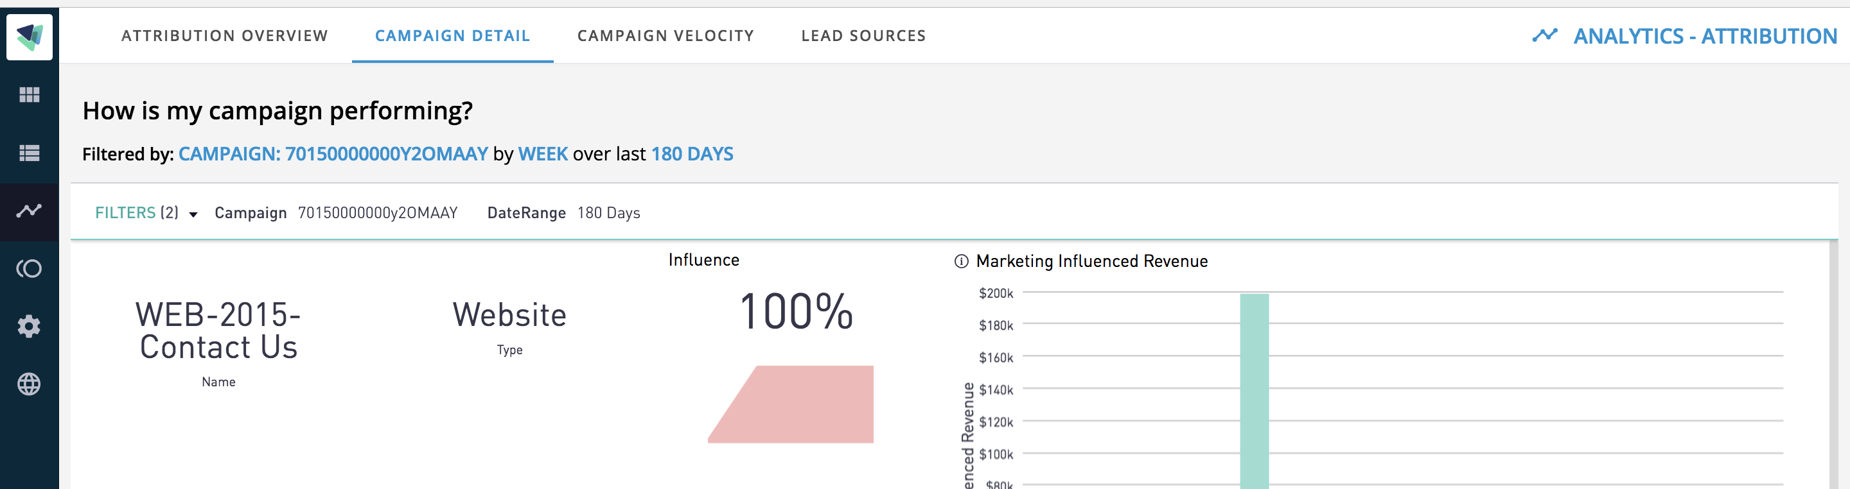Click the info icon beside Marketing Influenced Revenue
1850x489 pixels.
tap(961, 262)
